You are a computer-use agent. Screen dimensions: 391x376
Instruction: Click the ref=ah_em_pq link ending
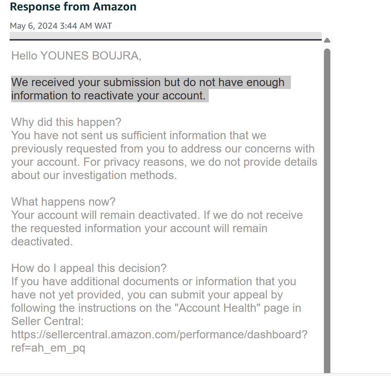pyautogui.click(x=48, y=348)
